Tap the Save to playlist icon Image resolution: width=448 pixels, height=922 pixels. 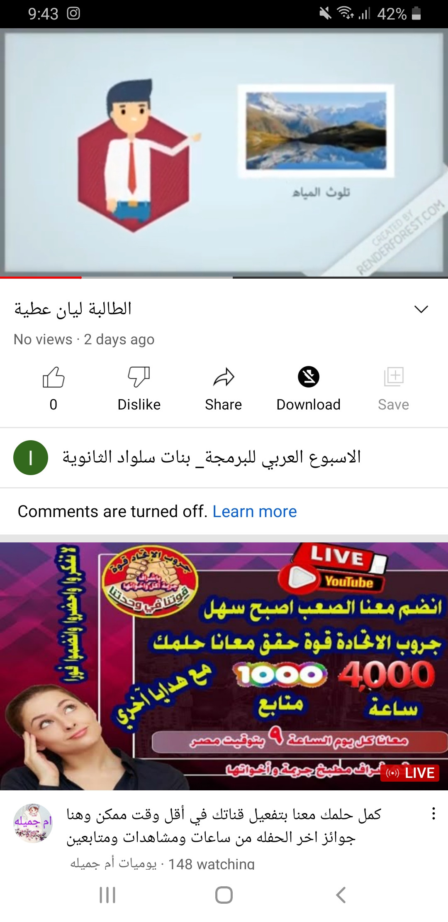coord(394,377)
